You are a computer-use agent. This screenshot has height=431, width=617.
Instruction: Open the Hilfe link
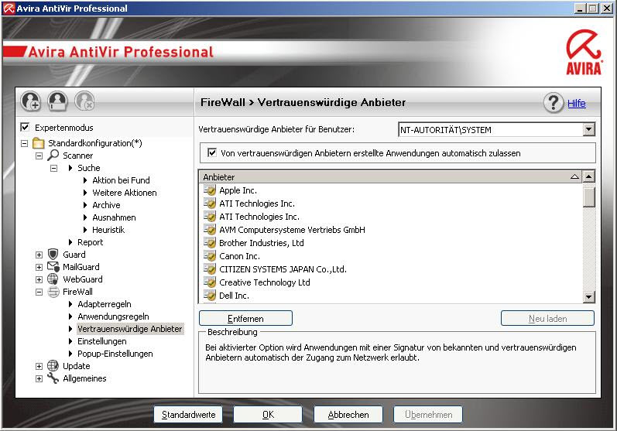click(577, 103)
